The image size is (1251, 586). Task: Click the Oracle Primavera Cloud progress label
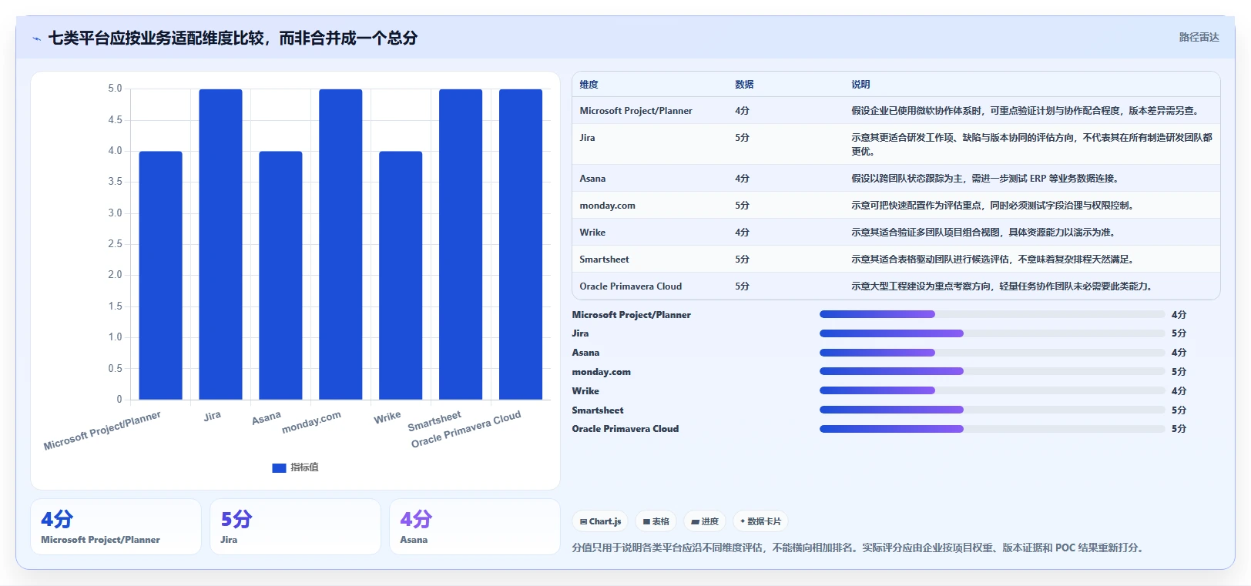pyautogui.click(x=625, y=429)
